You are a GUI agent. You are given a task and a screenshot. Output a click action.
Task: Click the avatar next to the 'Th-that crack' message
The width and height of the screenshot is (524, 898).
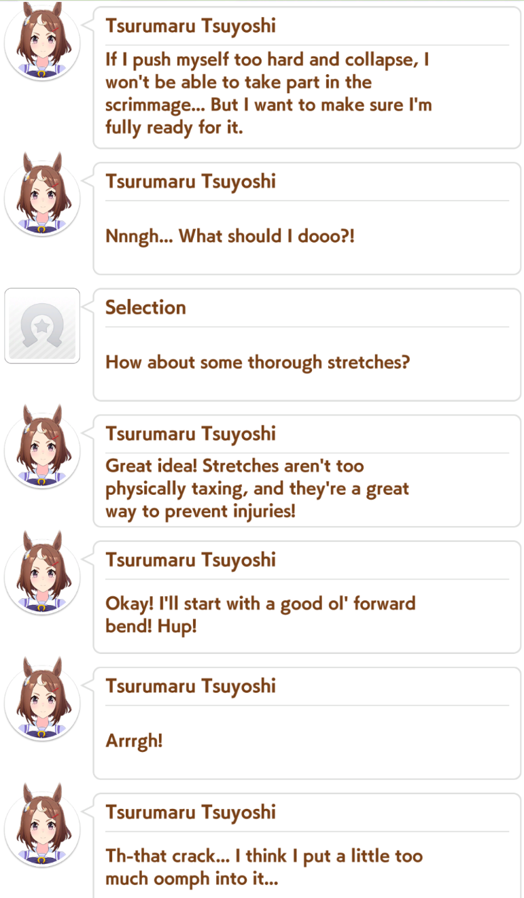42,829
